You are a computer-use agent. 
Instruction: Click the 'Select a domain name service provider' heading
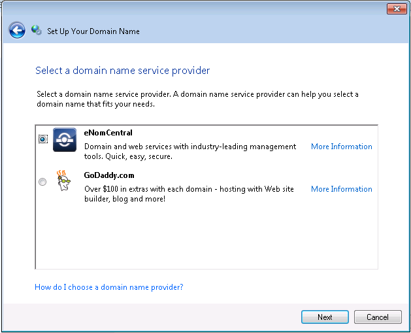point(122,70)
